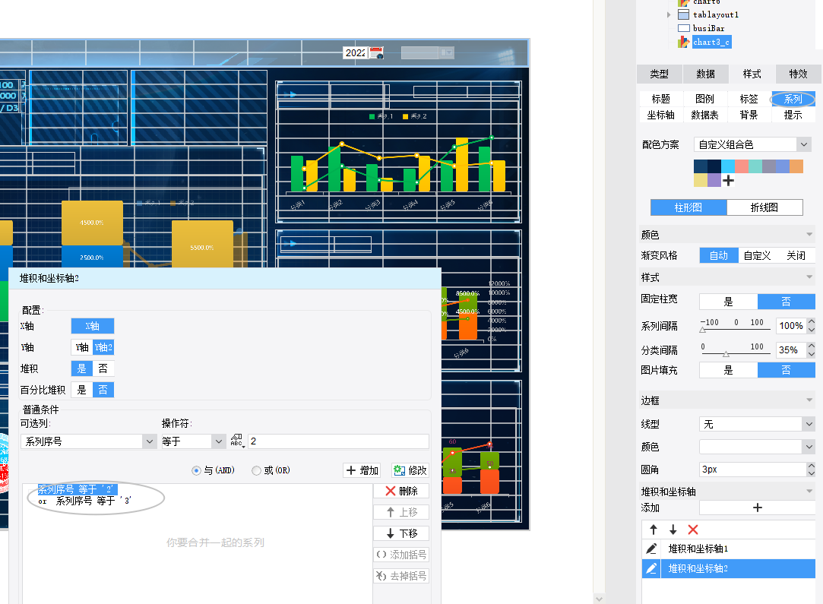Switch to the 类型 tab

pos(660,74)
